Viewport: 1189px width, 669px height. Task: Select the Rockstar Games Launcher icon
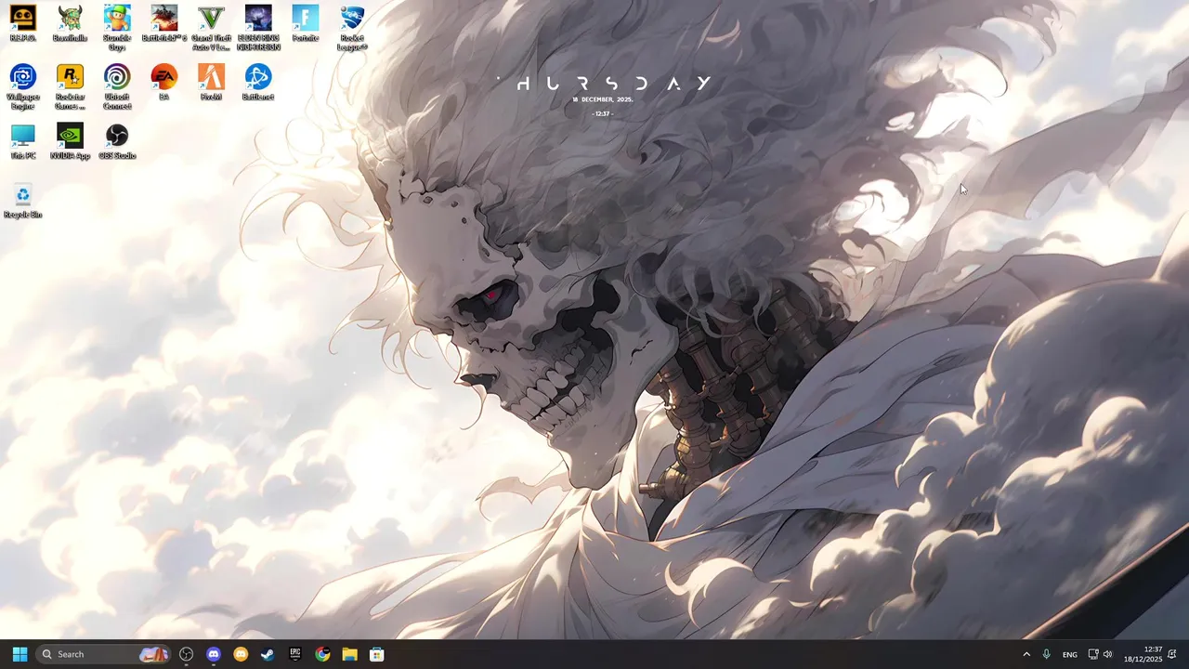coord(70,87)
